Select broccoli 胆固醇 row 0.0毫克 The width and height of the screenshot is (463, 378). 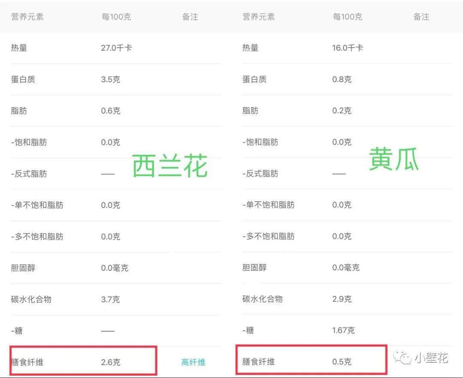[x=116, y=268]
